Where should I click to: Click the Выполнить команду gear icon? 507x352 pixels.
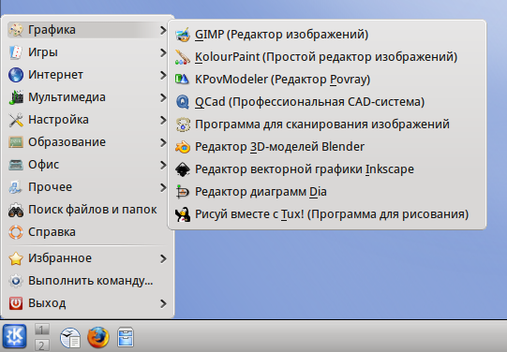point(16,281)
